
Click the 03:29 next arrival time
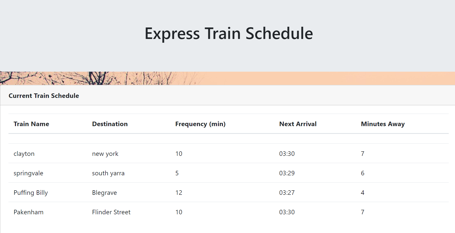point(287,173)
